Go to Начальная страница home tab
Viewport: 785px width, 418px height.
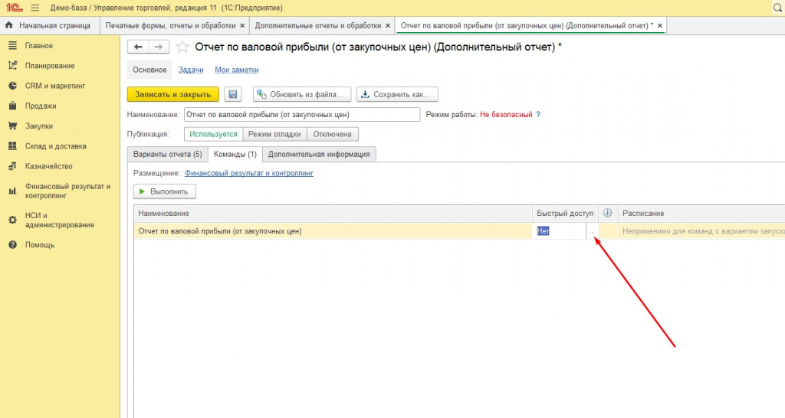(48, 25)
